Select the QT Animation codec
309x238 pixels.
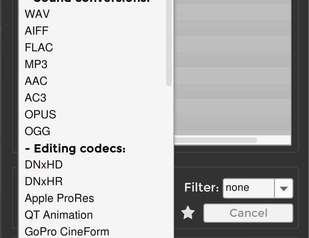click(58, 215)
